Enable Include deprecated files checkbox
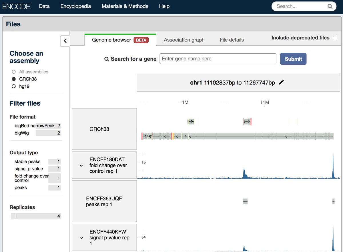The height and width of the screenshot is (252, 343). [335, 38]
